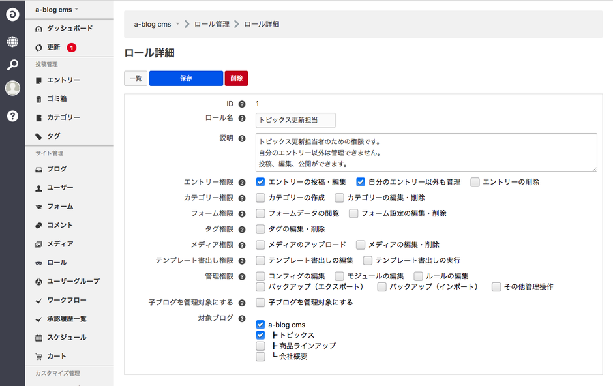Enable the エントリーの削除 checkbox

point(475,182)
